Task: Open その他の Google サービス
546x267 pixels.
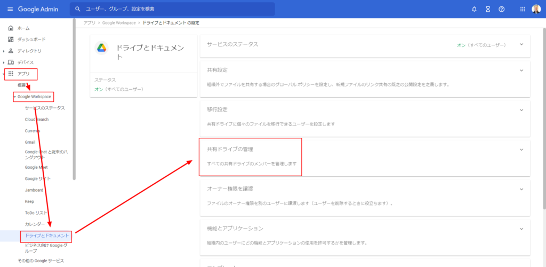Action: (41, 261)
